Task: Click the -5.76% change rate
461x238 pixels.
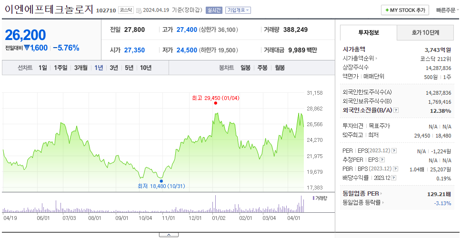Action: (x=66, y=48)
